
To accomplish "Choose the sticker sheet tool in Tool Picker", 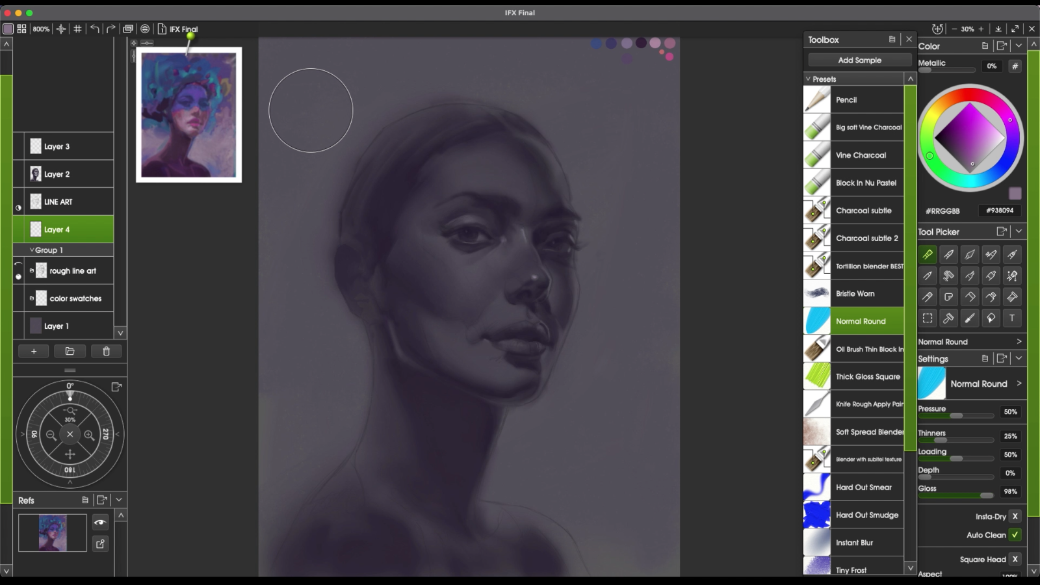I will (948, 297).
